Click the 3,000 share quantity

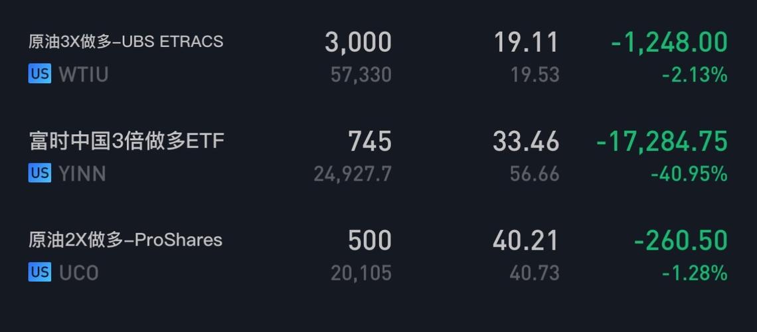point(358,42)
